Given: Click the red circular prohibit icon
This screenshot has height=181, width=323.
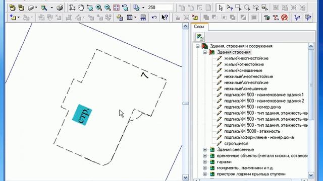Looking at the screenshot, I should pyautogui.click(x=285, y=18).
